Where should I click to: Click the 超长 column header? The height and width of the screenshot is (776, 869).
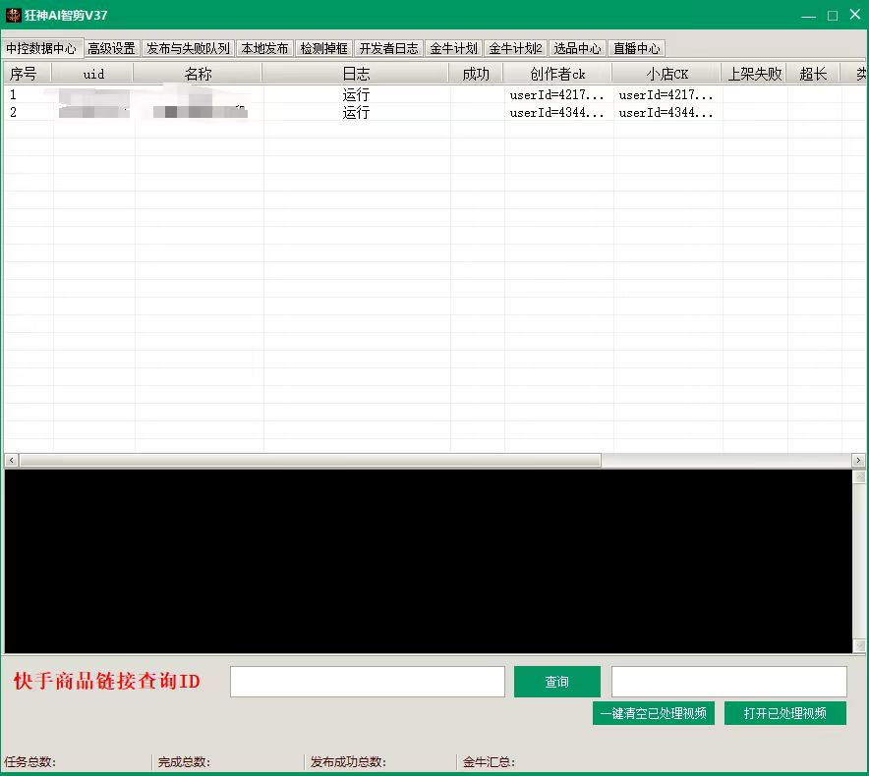(814, 74)
